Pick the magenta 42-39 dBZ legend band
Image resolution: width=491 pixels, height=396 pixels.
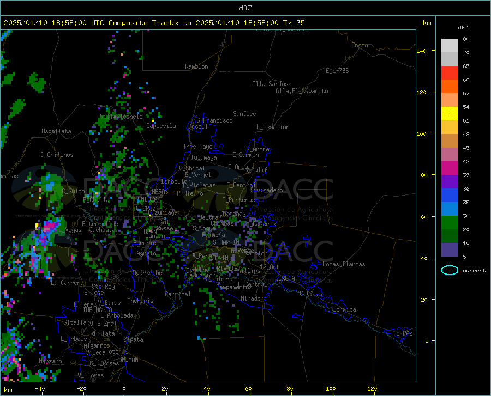coord(450,168)
